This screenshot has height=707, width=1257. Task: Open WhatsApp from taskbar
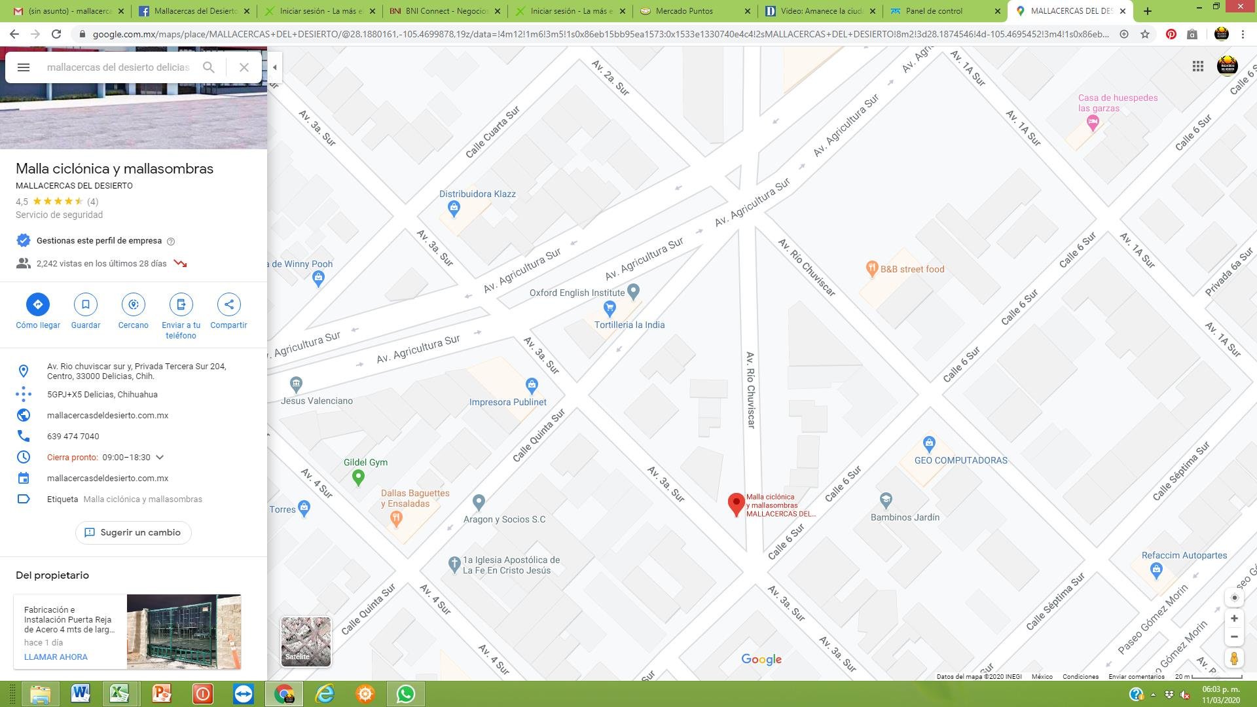point(405,694)
